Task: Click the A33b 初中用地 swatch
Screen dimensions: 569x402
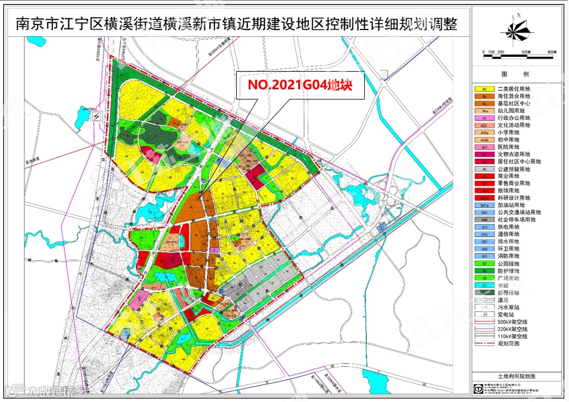Action: pos(484,139)
